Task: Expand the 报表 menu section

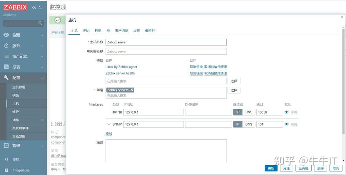Action: point(42,67)
